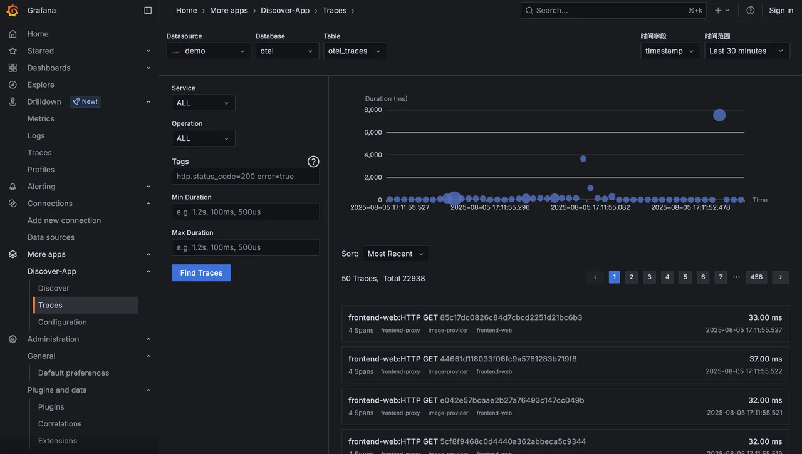Screen dimensions: 802x454
Task: Select Configuration under Discover-App
Action: click(63, 321)
